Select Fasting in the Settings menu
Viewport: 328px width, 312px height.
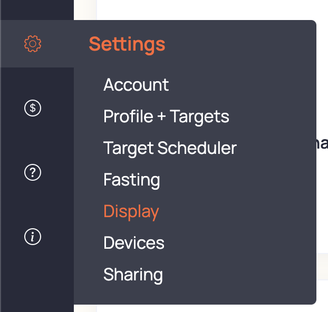(x=132, y=180)
